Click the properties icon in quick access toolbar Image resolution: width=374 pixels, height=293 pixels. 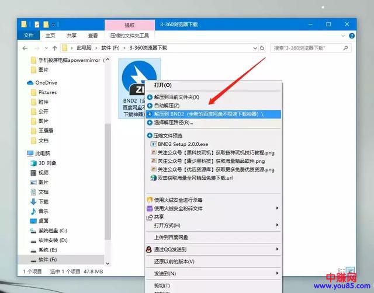pos(37,25)
